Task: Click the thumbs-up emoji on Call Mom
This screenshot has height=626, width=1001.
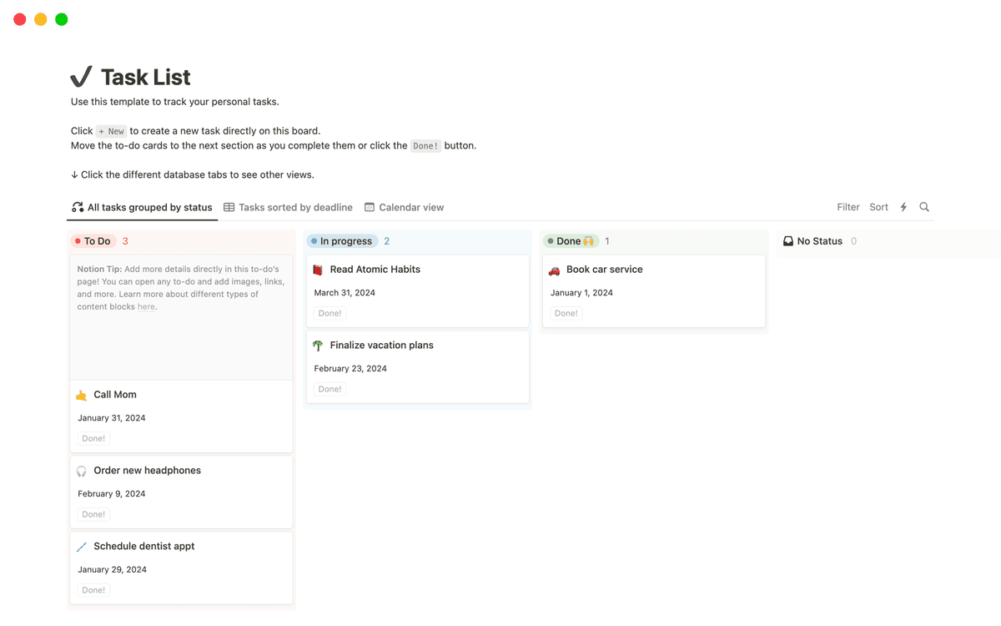Action: coord(82,394)
